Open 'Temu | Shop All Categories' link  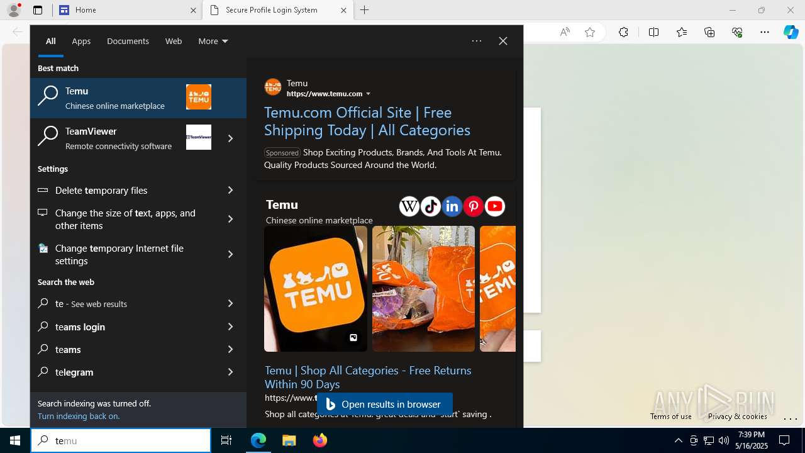coord(368,377)
